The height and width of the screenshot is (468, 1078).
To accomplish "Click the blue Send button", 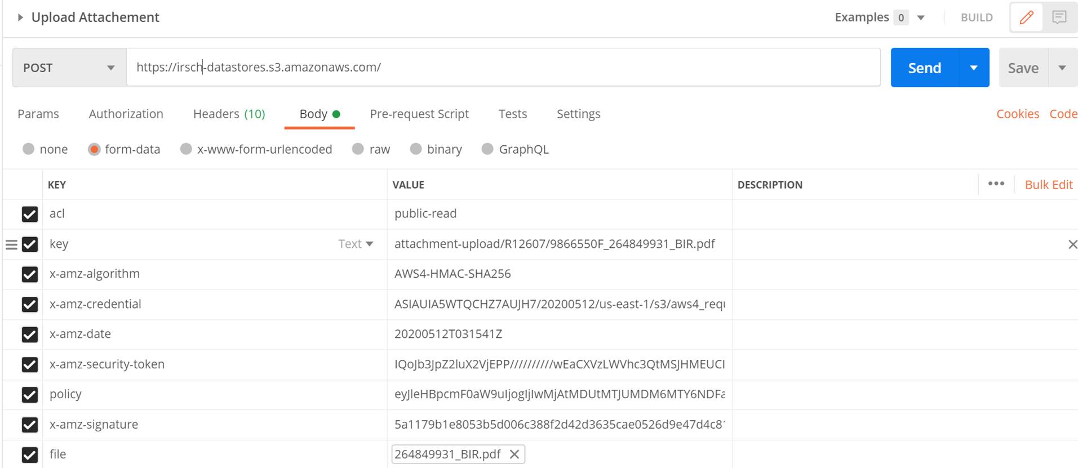I will (924, 68).
